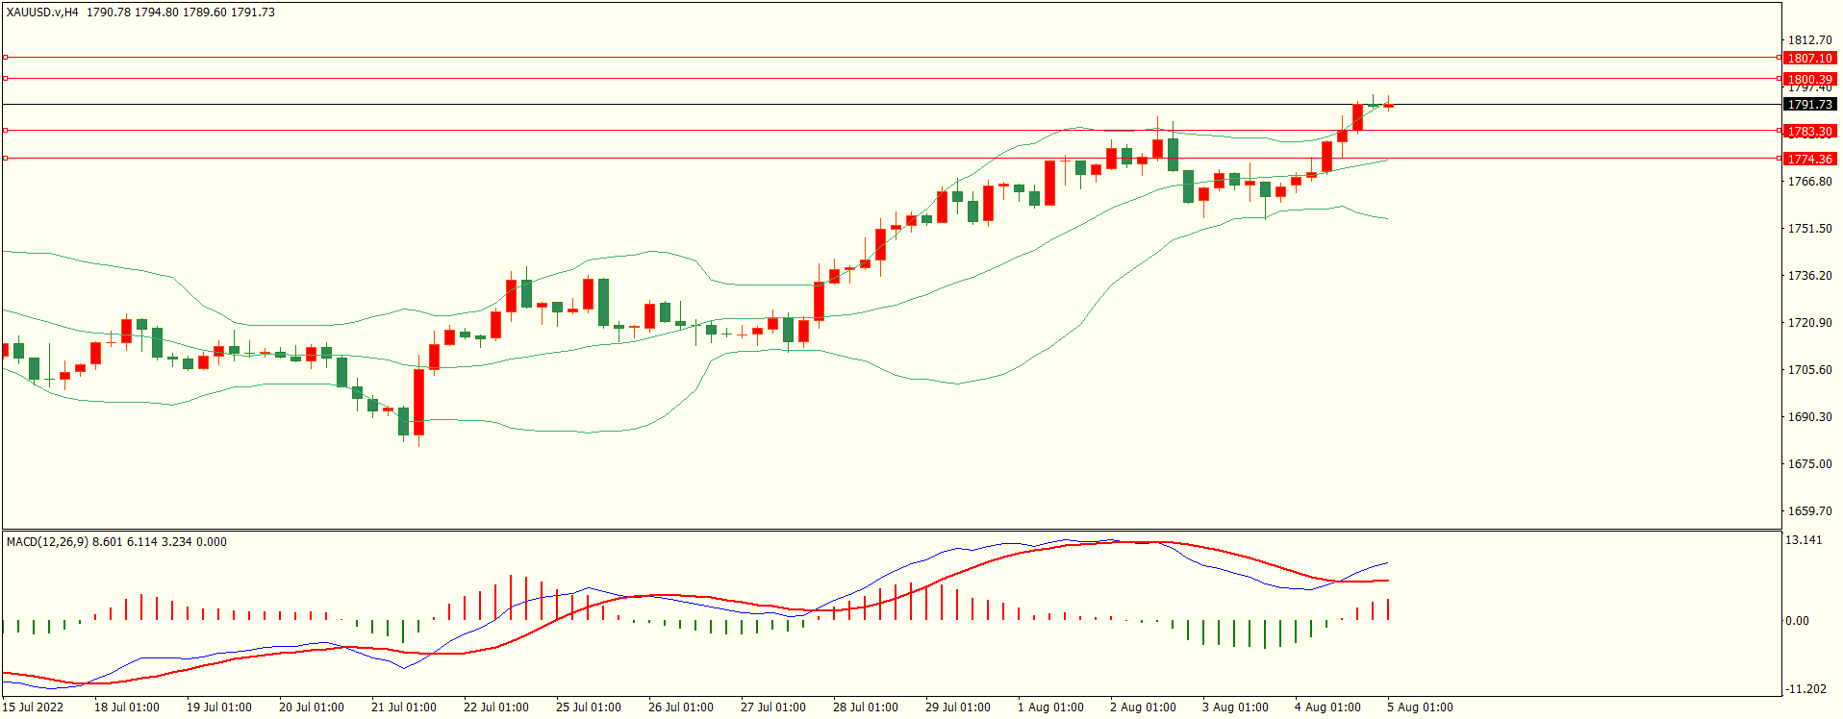1843x719 pixels.
Task: Click the 4 Aug 01:00 time label
Action: point(1327,707)
